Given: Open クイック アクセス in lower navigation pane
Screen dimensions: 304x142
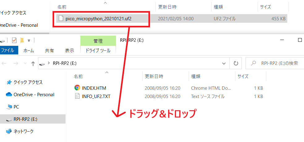Looking at the screenshot, I should [28, 82].
